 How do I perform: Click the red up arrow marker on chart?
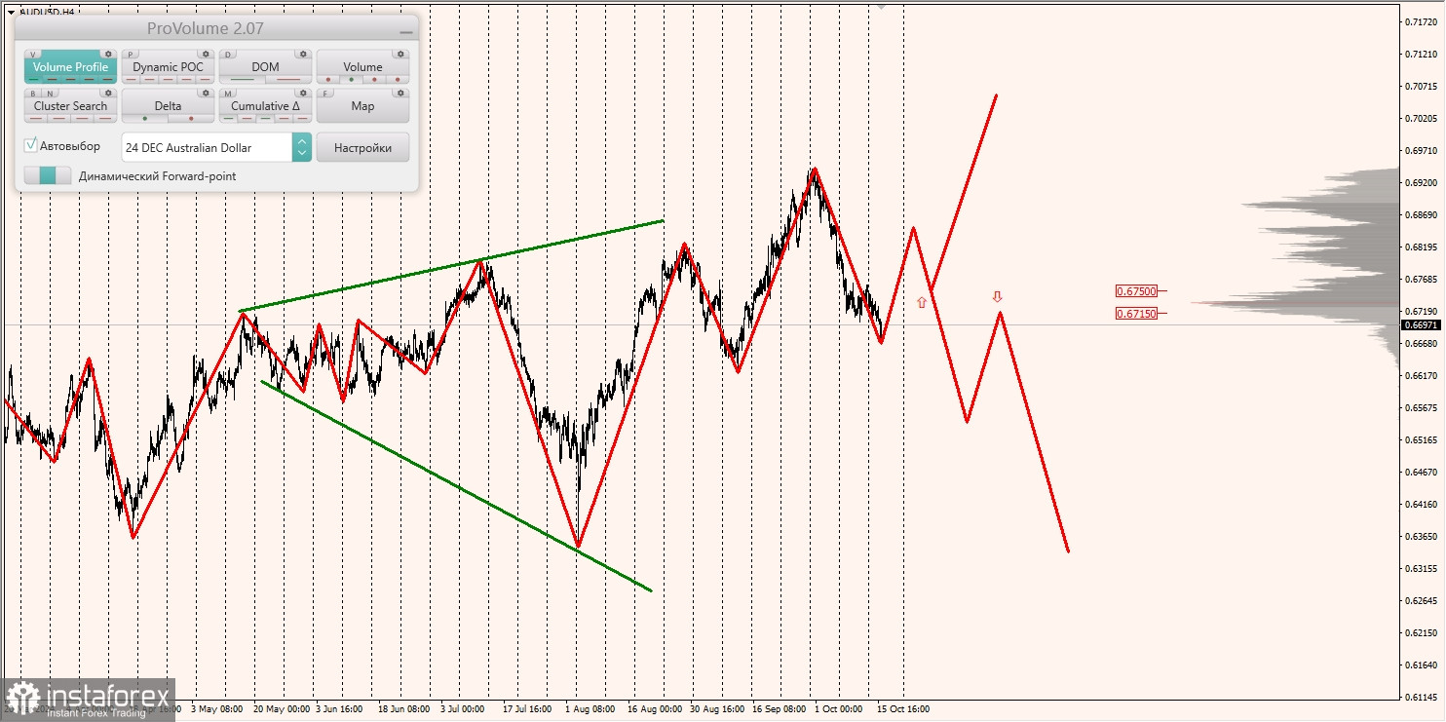tap(922, 302)
